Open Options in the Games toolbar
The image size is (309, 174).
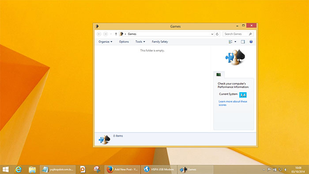coord(124,42)
